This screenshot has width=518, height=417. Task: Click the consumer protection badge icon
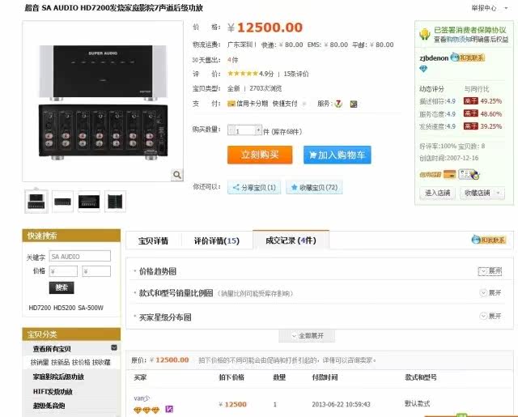pyautogui.click(x=423, y=33)
